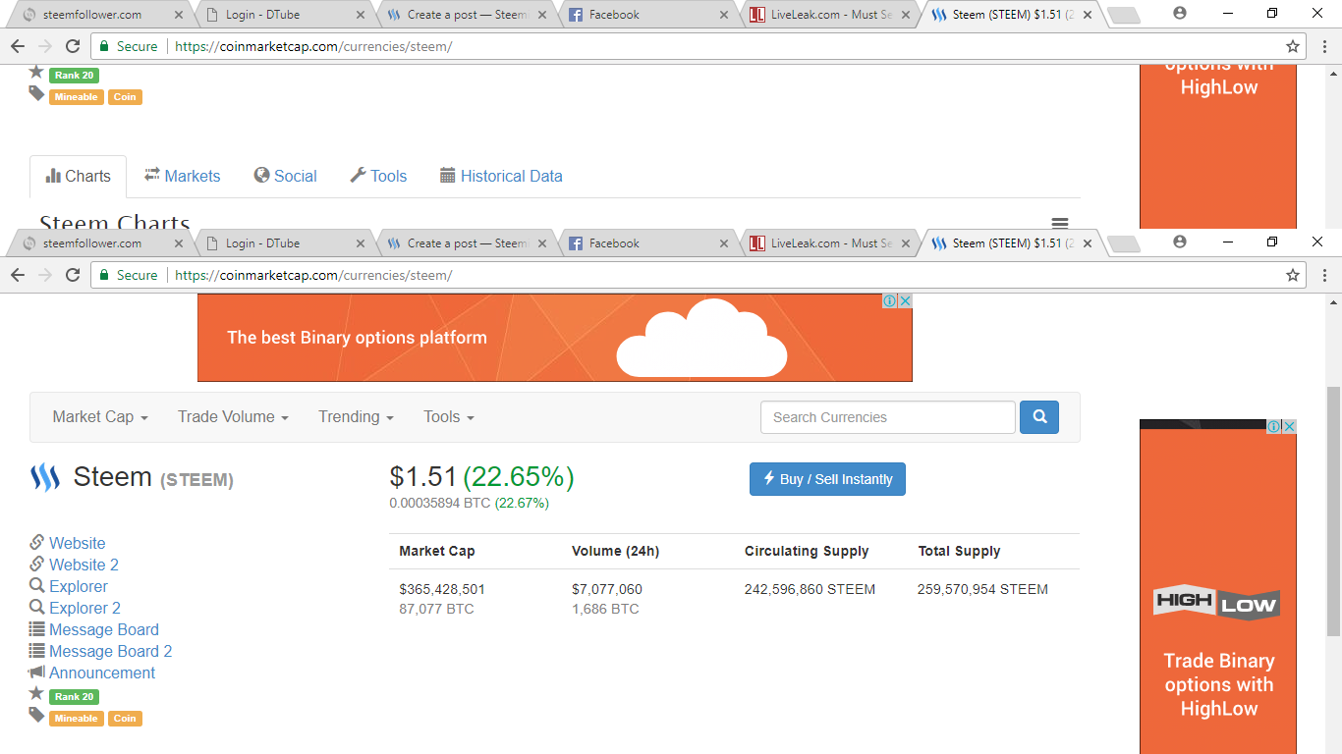Switch to Create a post tab in lower window
This screenshot has width=1342, height=754.
(467, 243)
